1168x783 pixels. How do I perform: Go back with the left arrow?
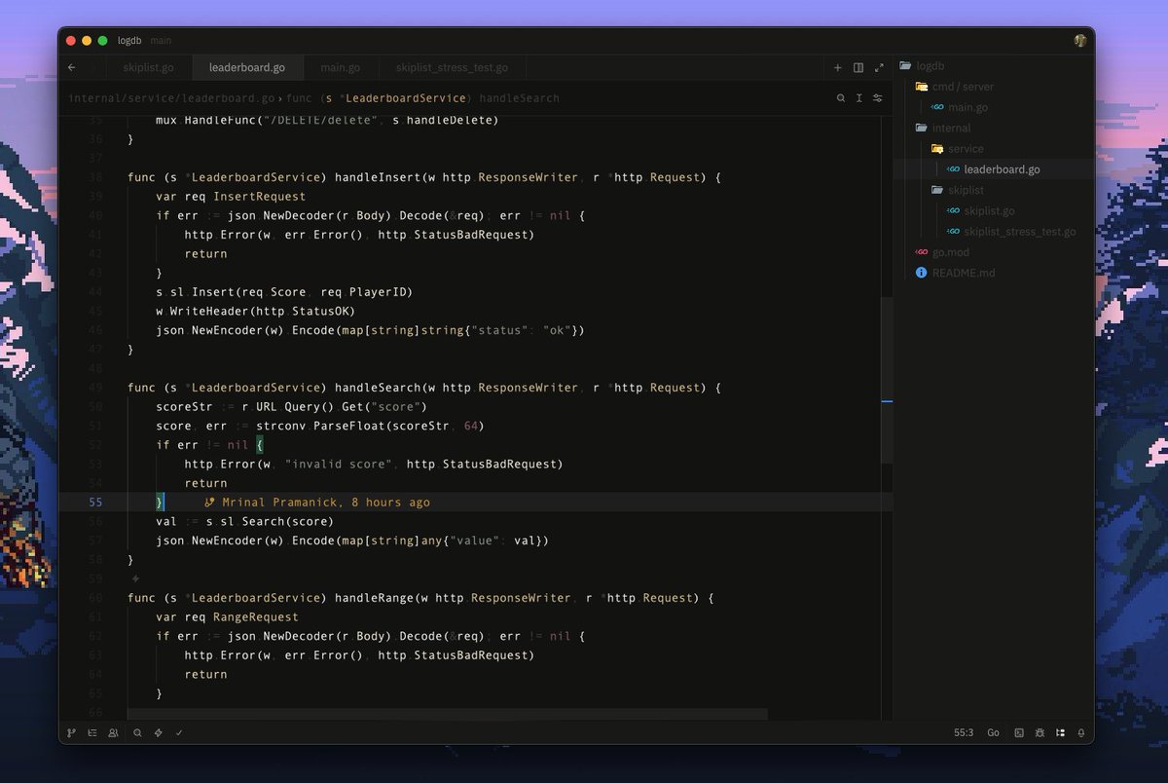pyautogui.click(x=71, y=68)
